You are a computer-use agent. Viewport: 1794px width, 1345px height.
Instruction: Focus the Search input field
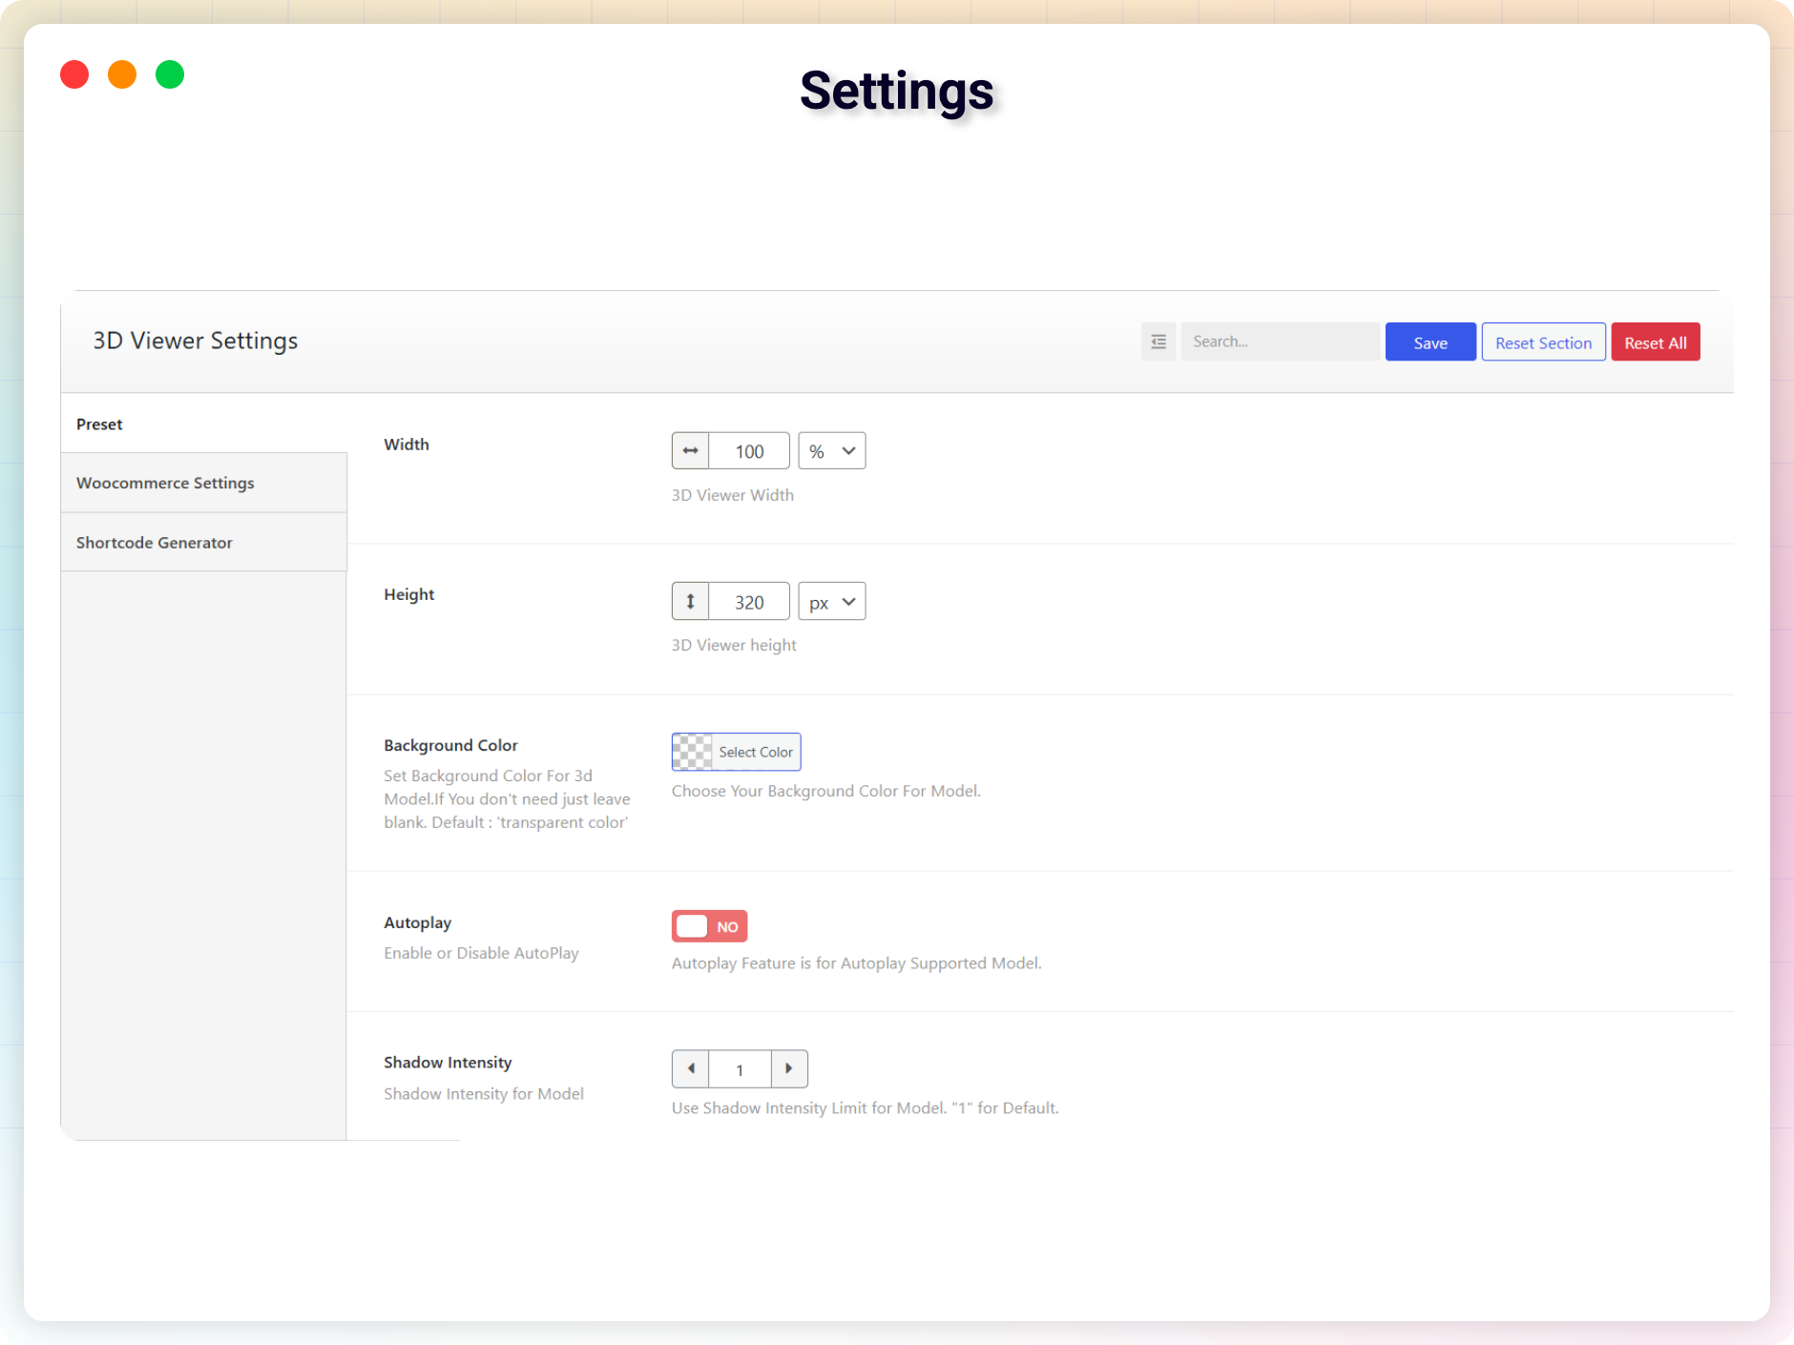(1280, 341)
